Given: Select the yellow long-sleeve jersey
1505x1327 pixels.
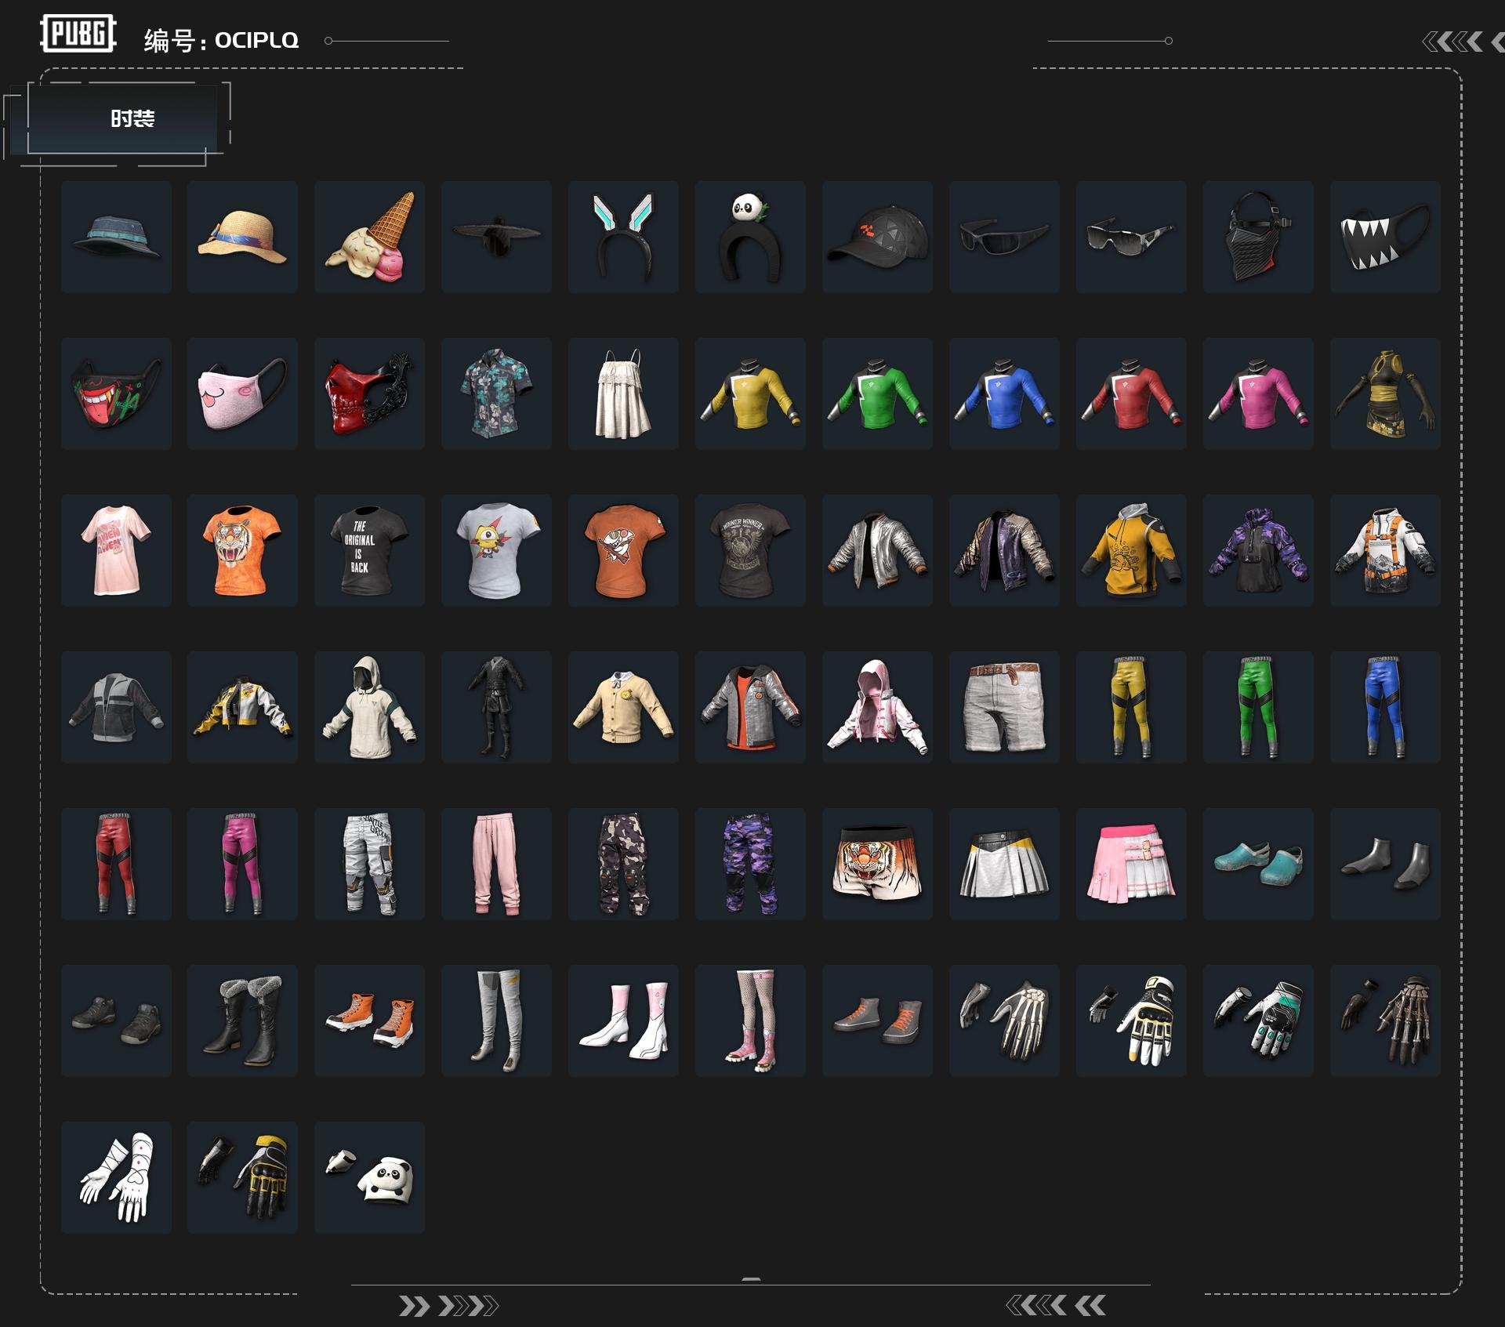Looking at the screenshot, I should point(750,393).
